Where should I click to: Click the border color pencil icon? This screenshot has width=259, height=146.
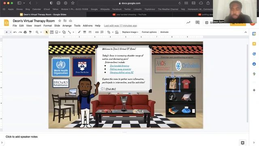pyautogui.click(x=79, y=32)
